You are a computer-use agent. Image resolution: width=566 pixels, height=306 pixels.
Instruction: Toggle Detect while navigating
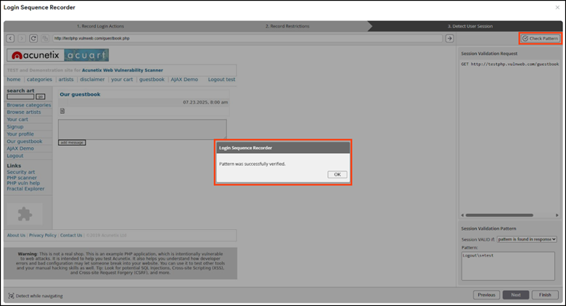click(36, 296)
